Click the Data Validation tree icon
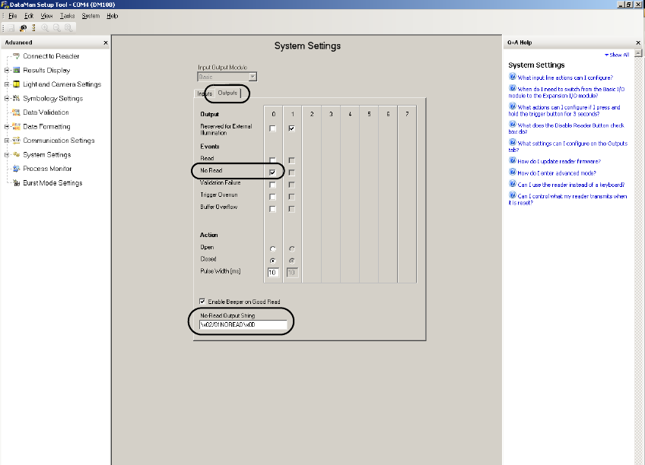This screenshot has width=645, height=465. click(17, 112)
